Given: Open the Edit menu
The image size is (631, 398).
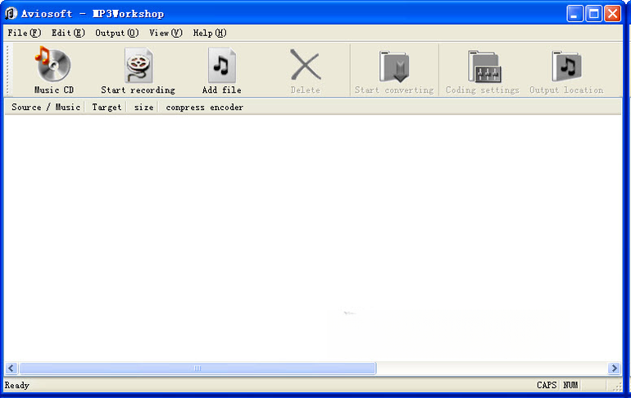Looking at the screenshot, I should [68, 33].
